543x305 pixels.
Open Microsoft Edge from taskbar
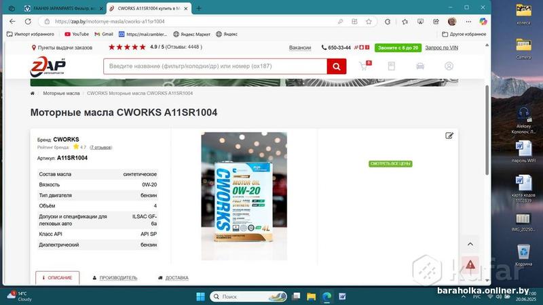point(326,296)
